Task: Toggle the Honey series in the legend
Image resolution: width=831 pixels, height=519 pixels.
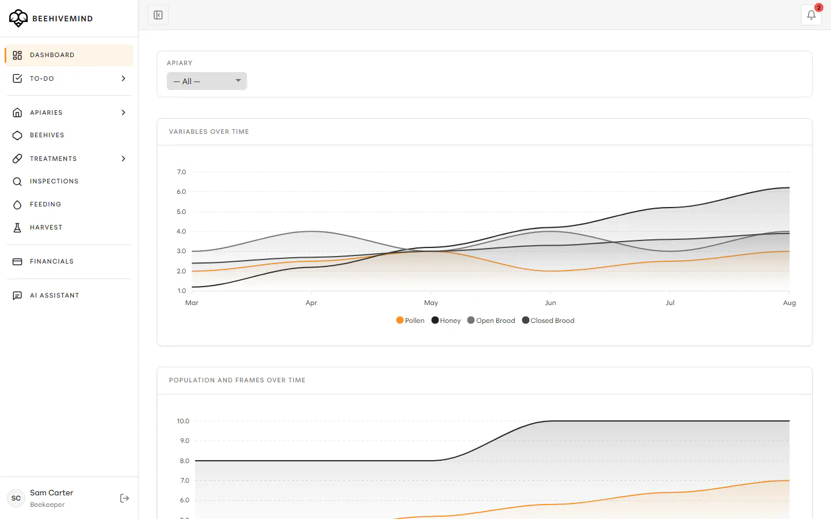Action: click(x=446, y=321)
